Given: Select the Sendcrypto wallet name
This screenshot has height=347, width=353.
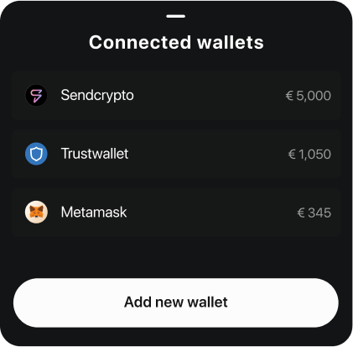Looking at the screenshot, I should [97, 96].
